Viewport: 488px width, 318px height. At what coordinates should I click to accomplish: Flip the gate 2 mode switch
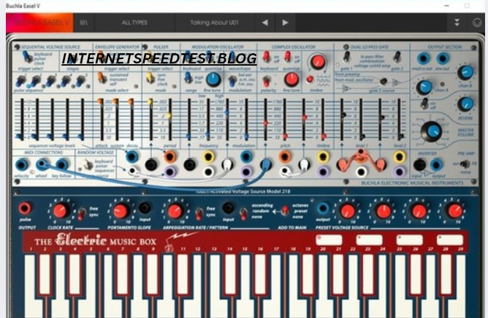tap(397, 57)
